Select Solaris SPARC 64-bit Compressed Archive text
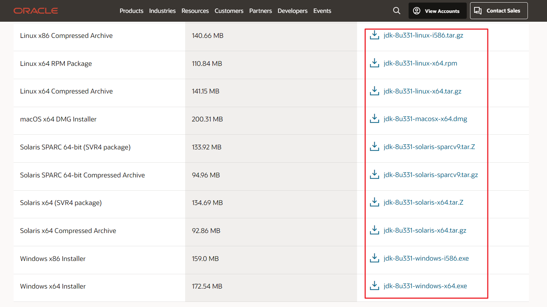 (x=82, y=175)
